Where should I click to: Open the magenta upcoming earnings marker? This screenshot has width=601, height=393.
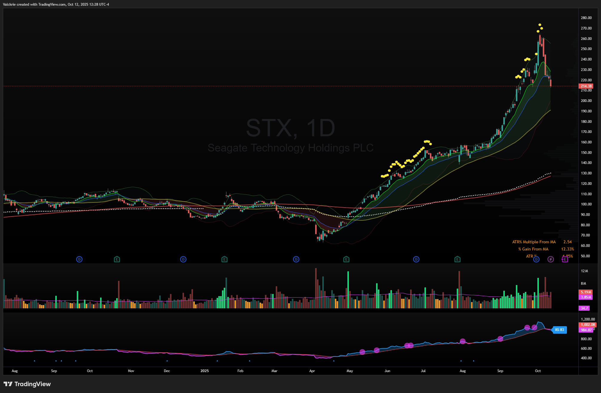pyautogui.click(x=564, y=259)
